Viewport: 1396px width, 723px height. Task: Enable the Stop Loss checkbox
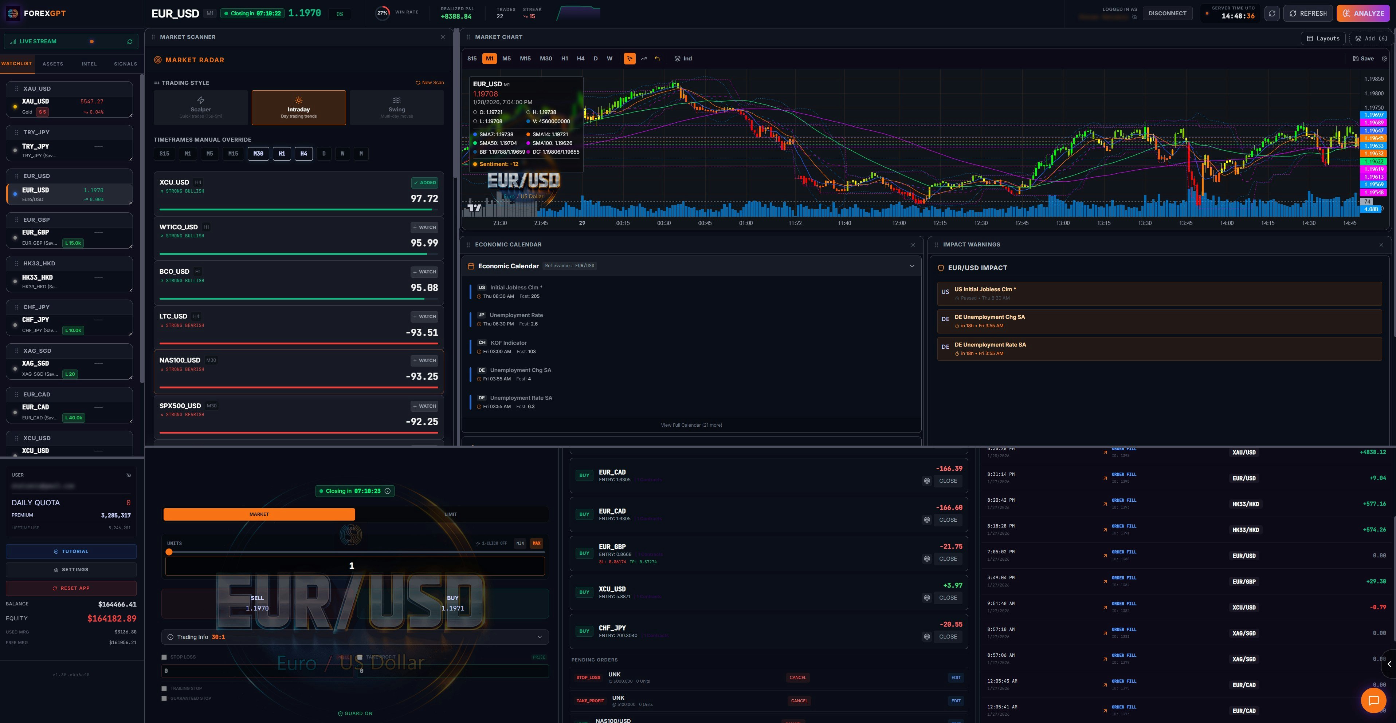[x=164, y=657]
